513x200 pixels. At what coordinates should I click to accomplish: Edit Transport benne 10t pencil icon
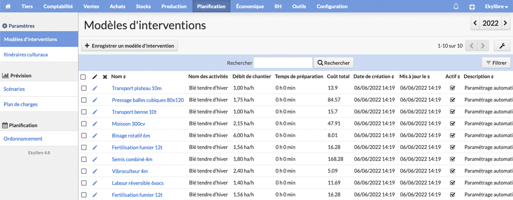pyautogui.click(x=95, y=112)
